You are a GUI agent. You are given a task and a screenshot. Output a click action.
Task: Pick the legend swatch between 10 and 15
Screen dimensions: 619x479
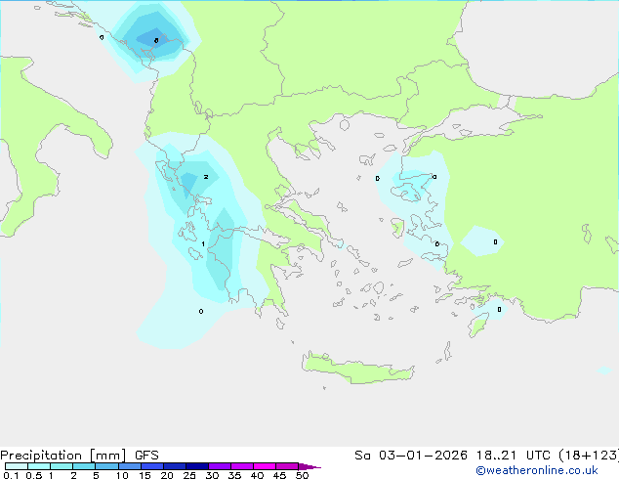130,466
